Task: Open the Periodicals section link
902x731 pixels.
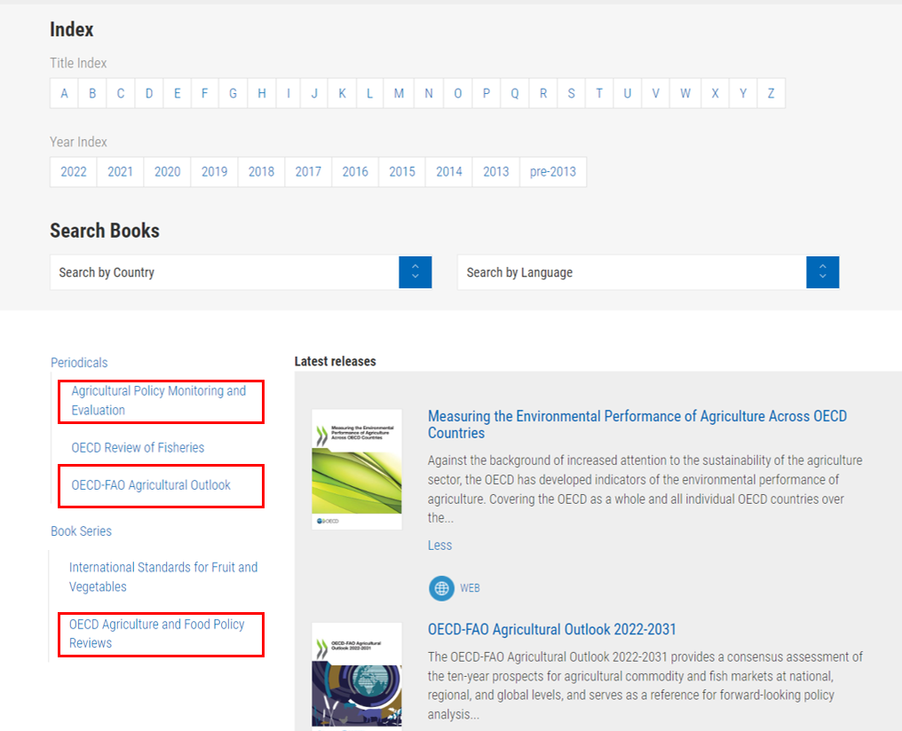Action: pos(79,363)
